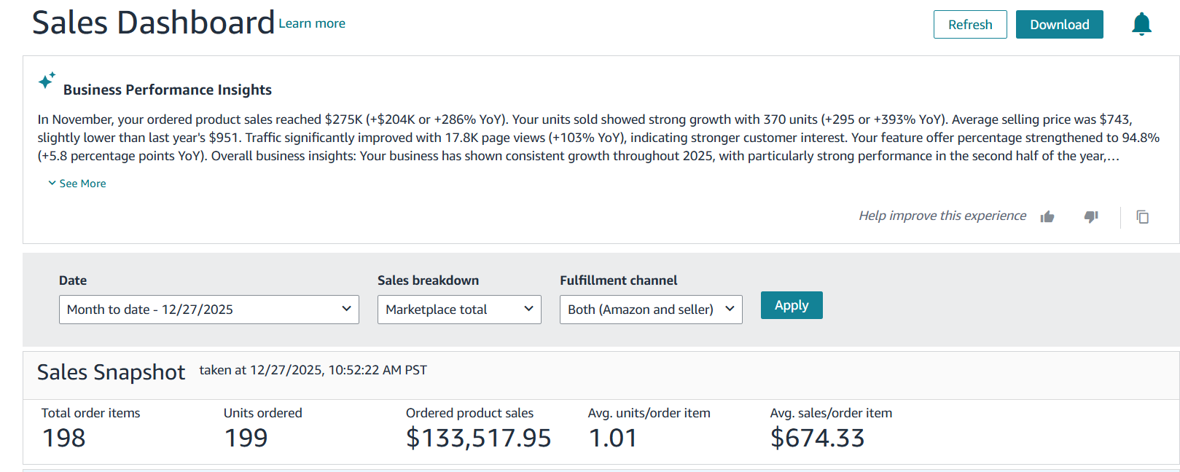1180x472 pixels.
Task: Copy the insights text using copy icon
Action: 1142,216
